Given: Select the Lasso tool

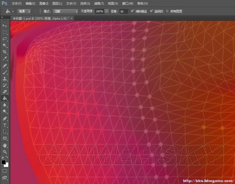Looking at the screenshot, I should click(x=5, y=39).
